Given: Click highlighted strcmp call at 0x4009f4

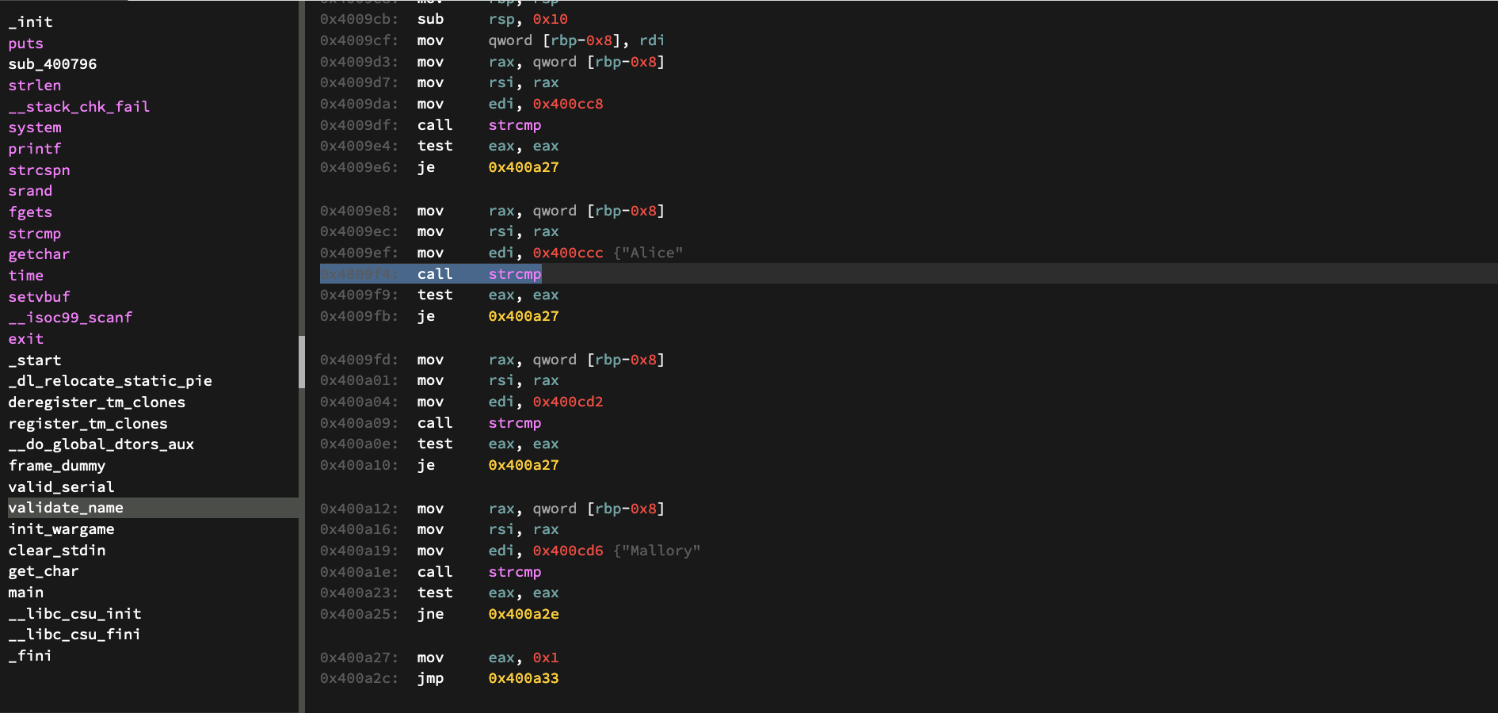Looking at the screenshot, I should tap(515, 274).
